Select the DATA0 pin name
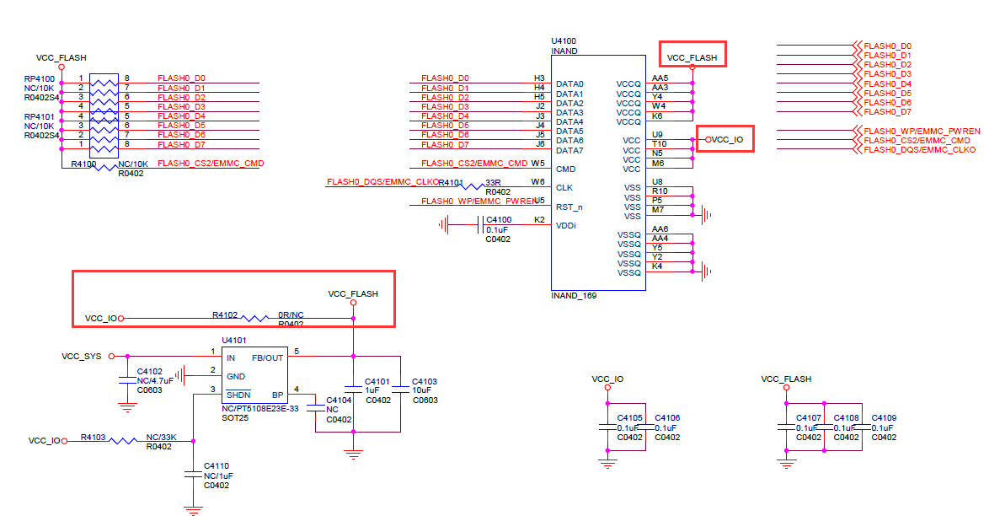The height and width of the screenshot is (516, 989). (569, 84)
